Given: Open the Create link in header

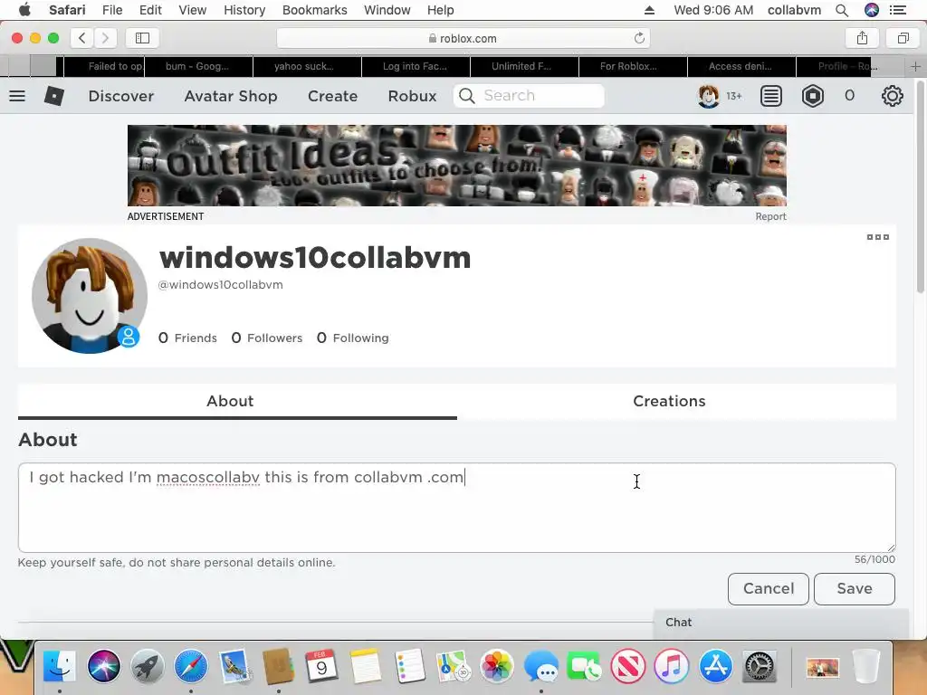Looking at the screenshot, I should [332, 96].
